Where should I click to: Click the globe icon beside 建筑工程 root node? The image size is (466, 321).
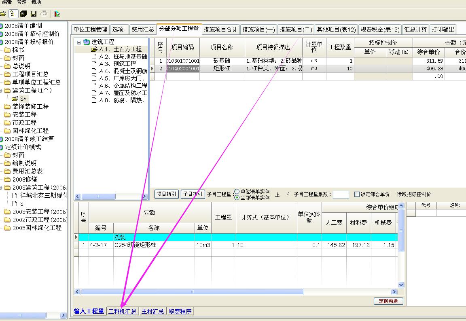(87, 42)
